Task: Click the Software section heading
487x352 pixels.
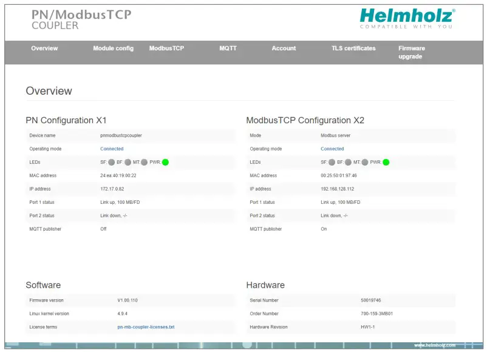Action: pyautogui.click(x=43, y=285)
